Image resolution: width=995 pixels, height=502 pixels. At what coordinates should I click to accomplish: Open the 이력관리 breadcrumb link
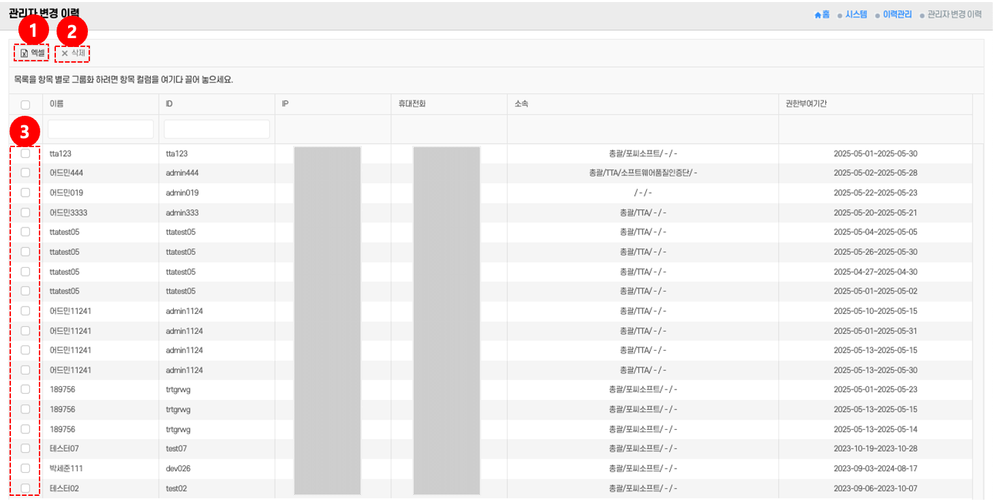coord(897,14)
